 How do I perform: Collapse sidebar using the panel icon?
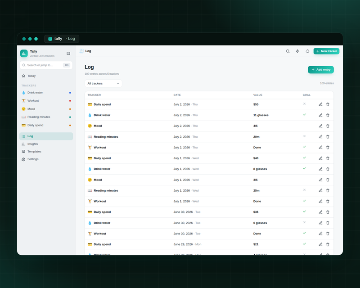68,53
